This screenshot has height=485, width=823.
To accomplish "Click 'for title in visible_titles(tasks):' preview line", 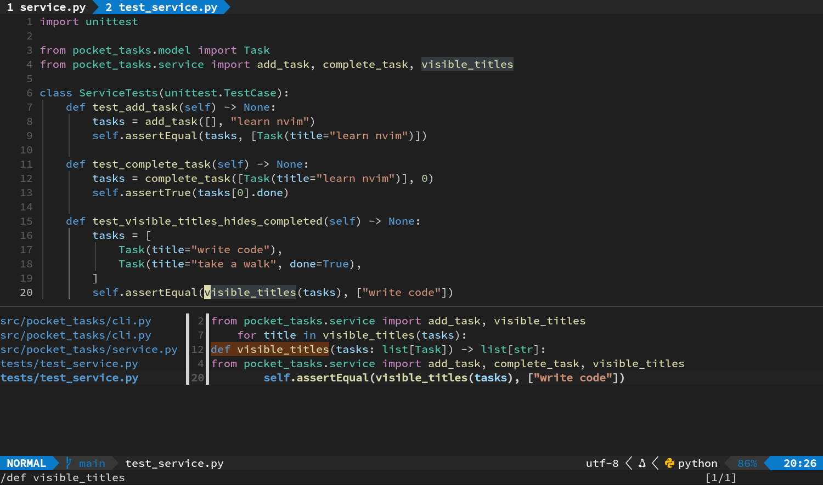I will [x=352, y=335].
